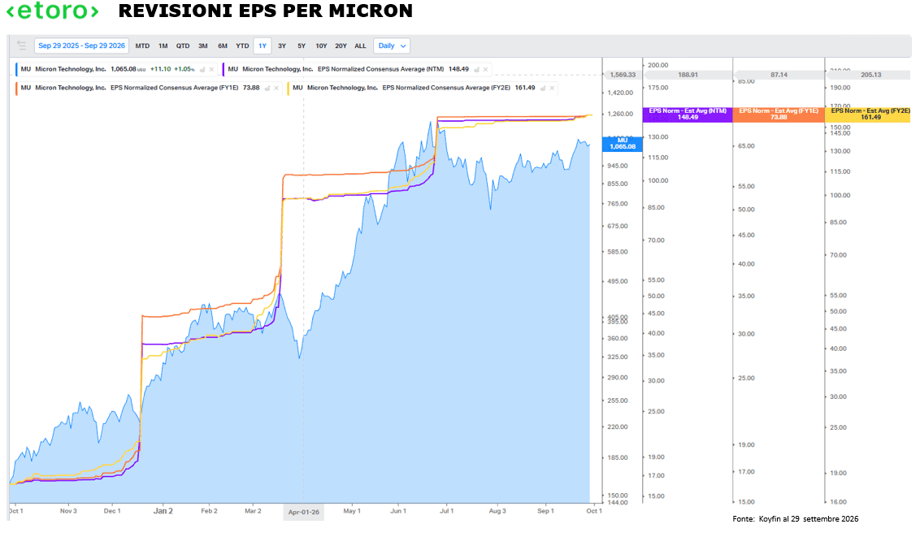Click the 87.14 crosshair value on FY1E axis

point(779,75)
